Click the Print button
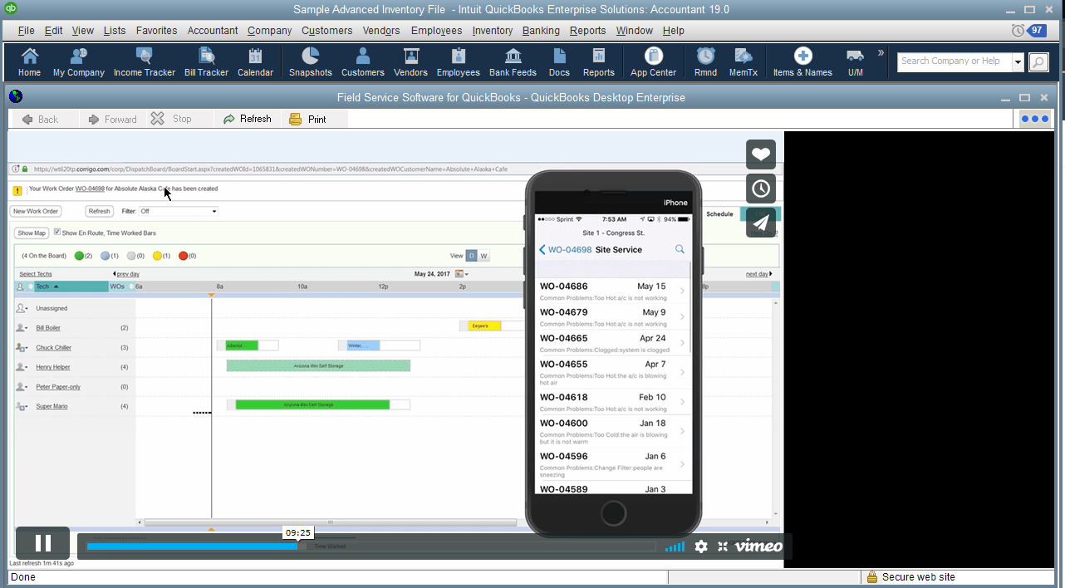 pyautogui.click(x=308, y=119)
